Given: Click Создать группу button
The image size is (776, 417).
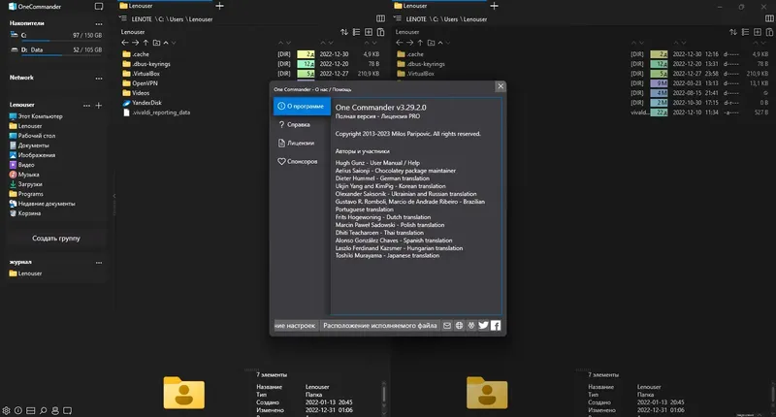Looking at the screenshot, I should pos(56,238).
